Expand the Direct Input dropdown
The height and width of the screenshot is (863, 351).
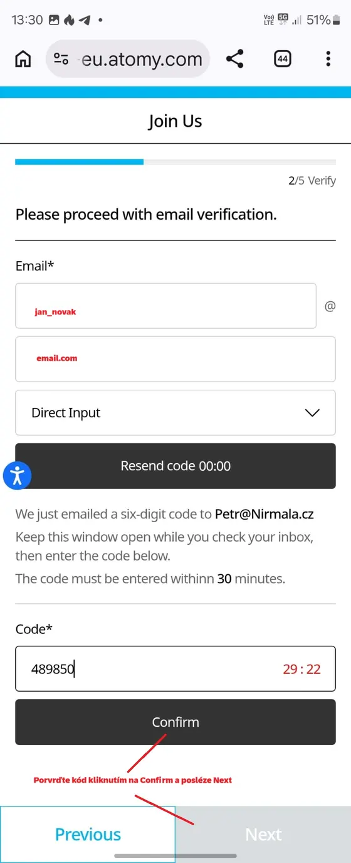175,413
